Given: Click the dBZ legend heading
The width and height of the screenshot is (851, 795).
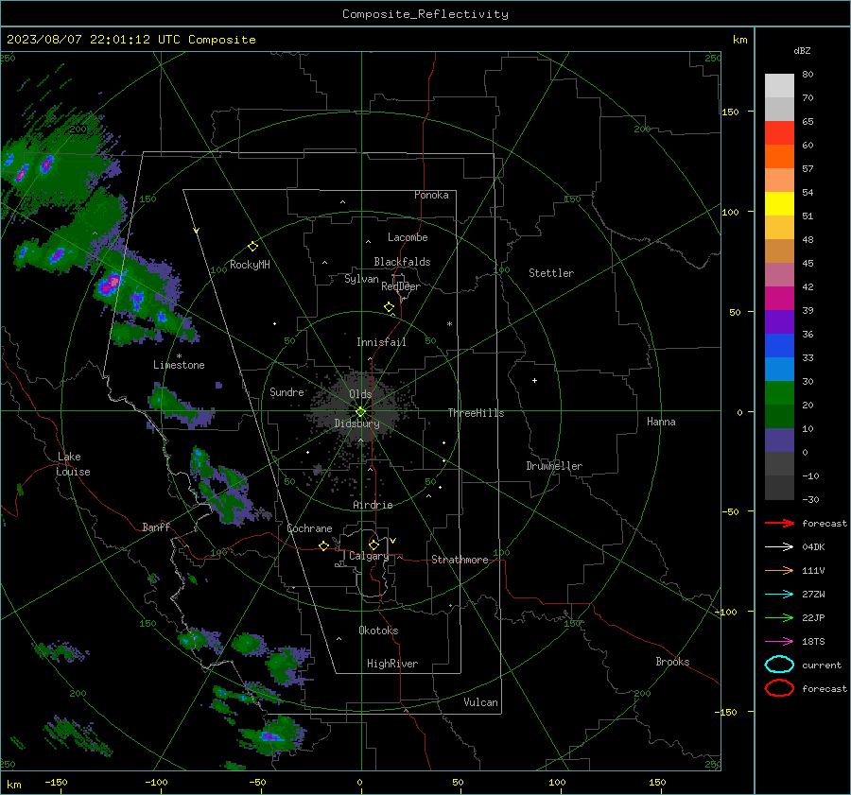Looking at the screenshot, I should (x=802, y=50).
